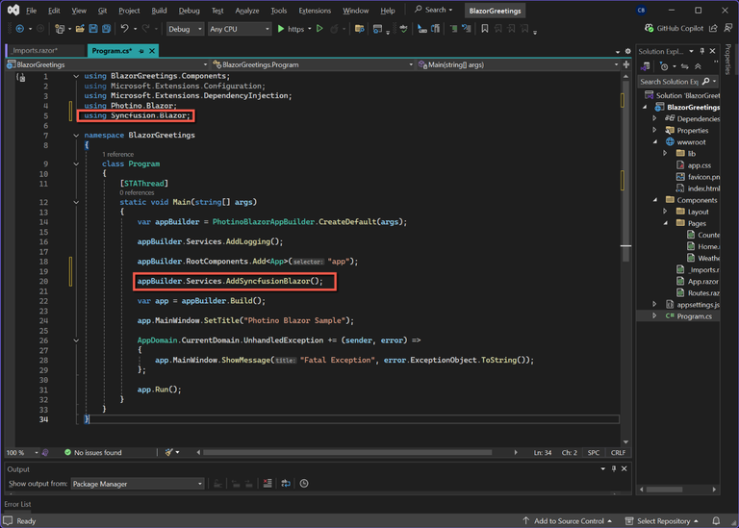Open the Debug configuration dropdown
Screen dimensions: 739x528
184,29
